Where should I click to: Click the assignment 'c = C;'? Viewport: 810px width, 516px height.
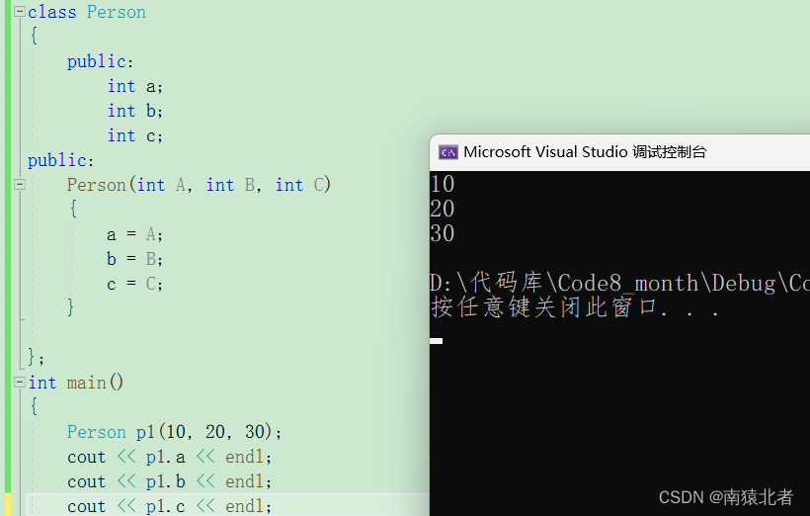(x=134, y=284)
